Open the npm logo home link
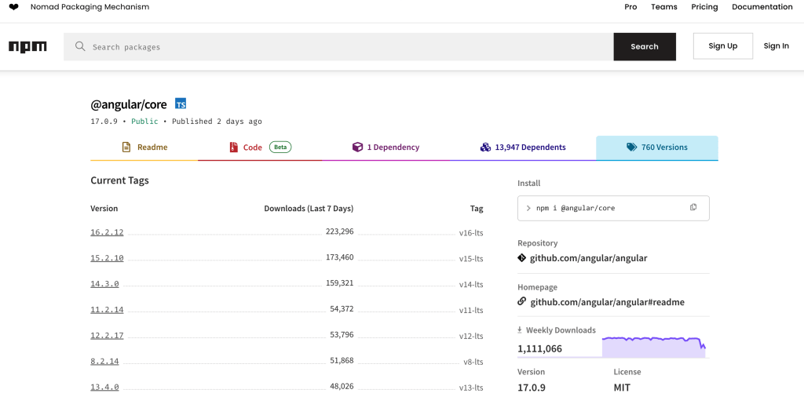 click(27, 46)
